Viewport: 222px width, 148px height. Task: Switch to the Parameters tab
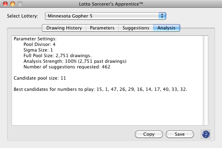point(102,28)
